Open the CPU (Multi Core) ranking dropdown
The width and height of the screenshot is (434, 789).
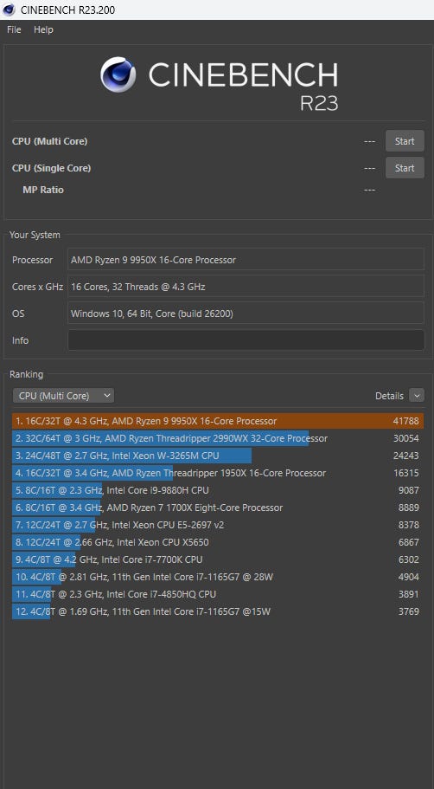[63, 396]
